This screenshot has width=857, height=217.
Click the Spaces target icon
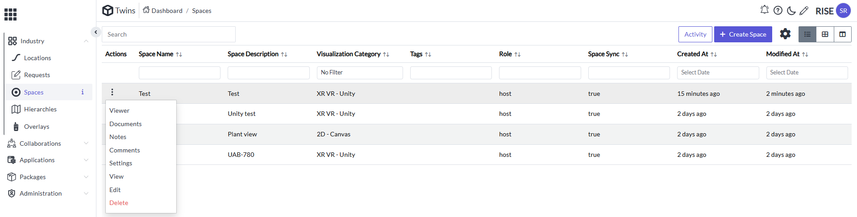[x=16, y=92]
